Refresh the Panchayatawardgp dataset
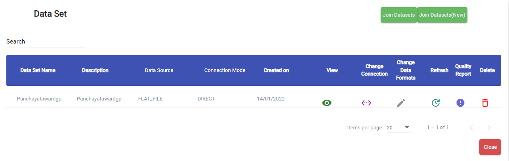Viewport: 509px width, 161px height. (435, 103)
